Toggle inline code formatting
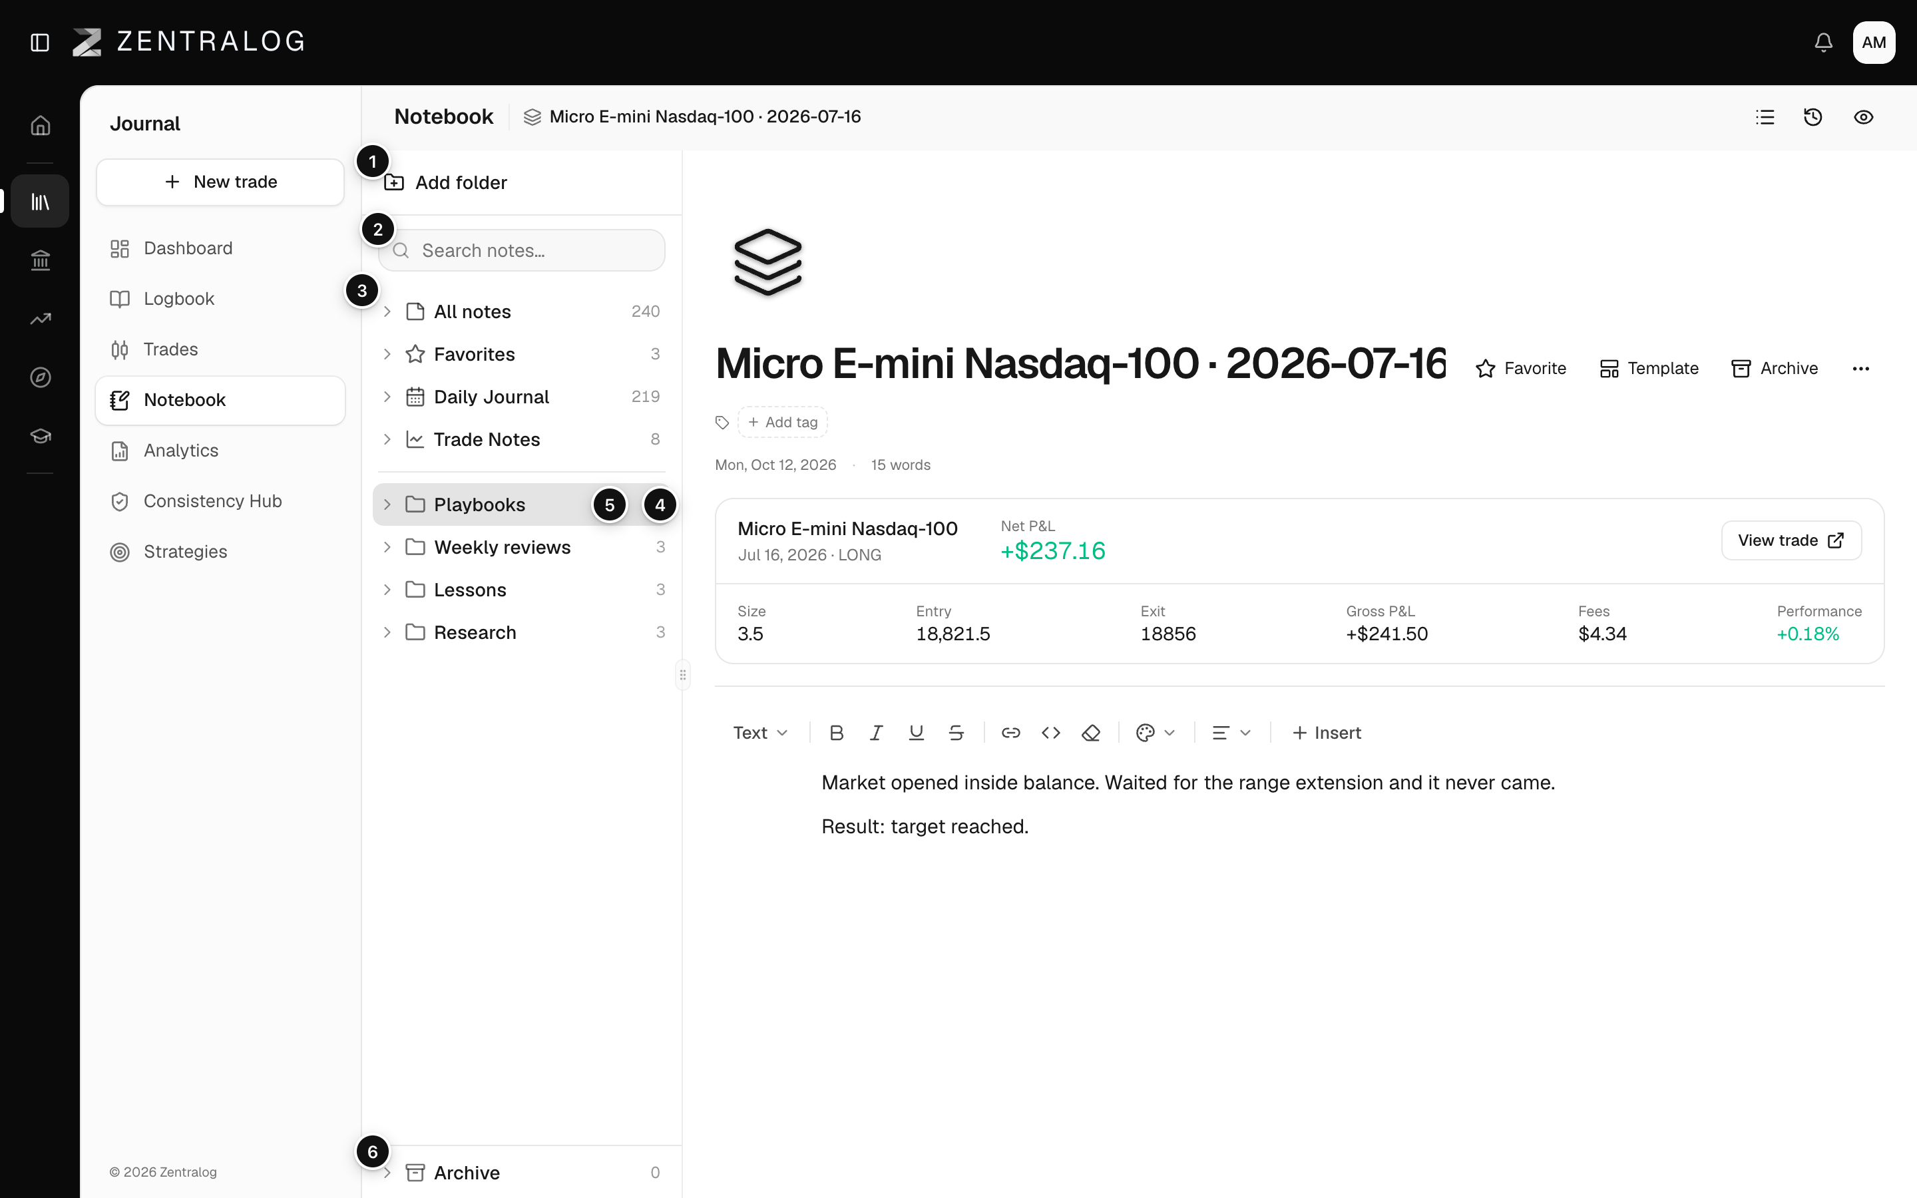Screen dimensions: 1917x1198 (x=1051, y=733)
